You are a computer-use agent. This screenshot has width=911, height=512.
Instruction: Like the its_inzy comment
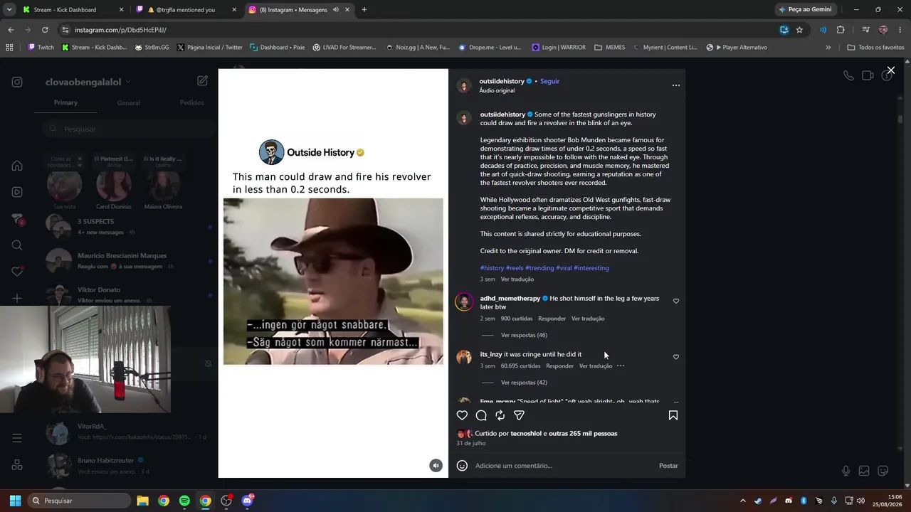(676, 357)
